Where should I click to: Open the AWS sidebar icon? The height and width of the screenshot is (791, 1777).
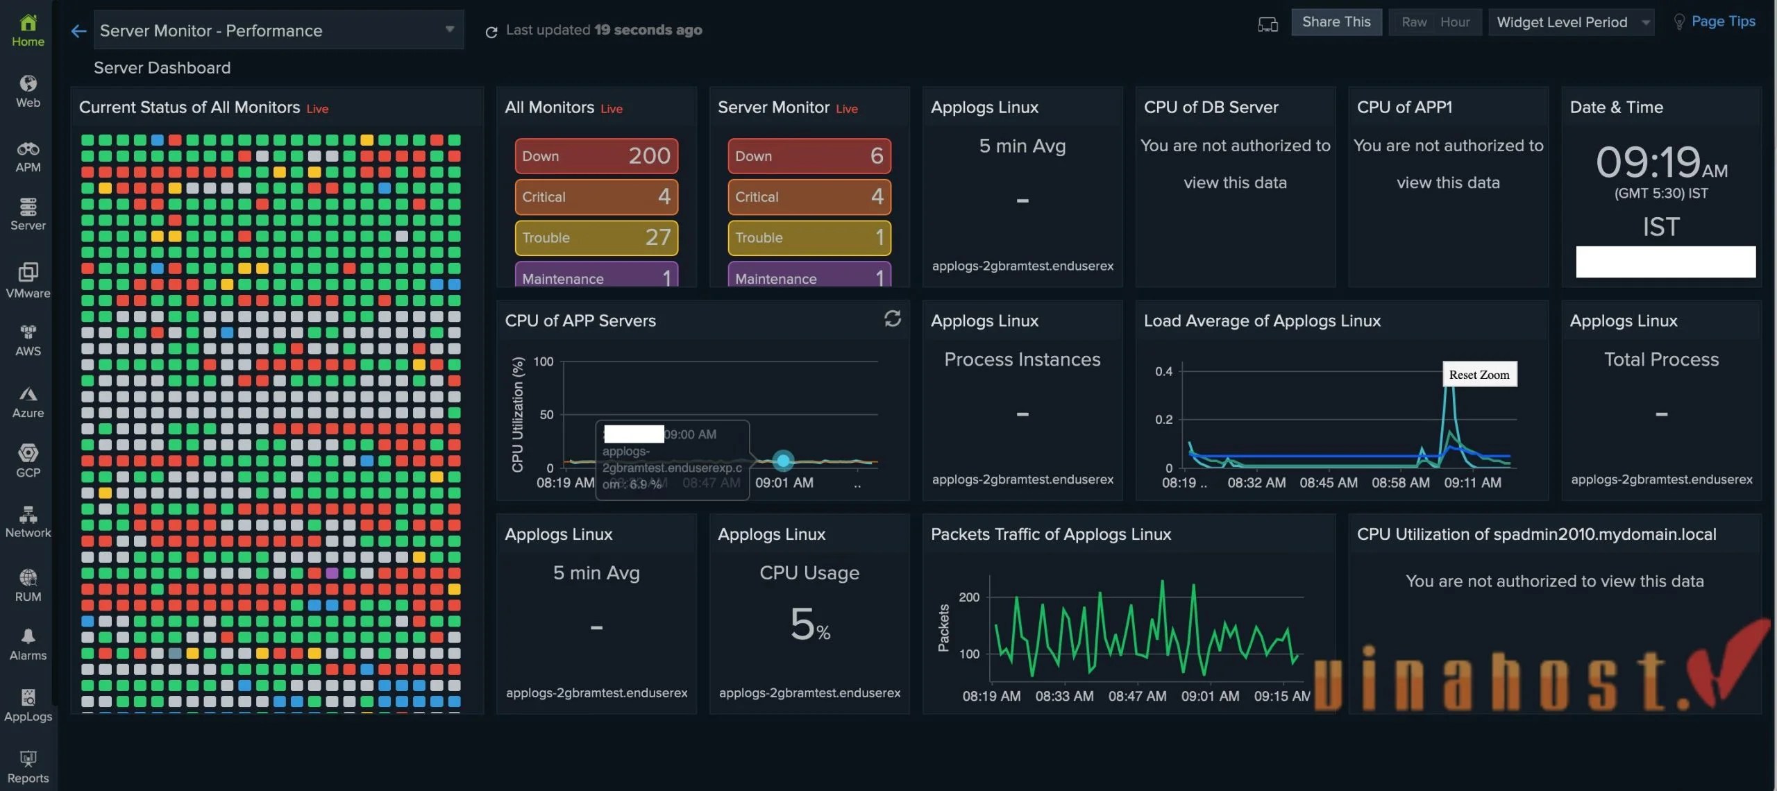(x=28, y=340)
